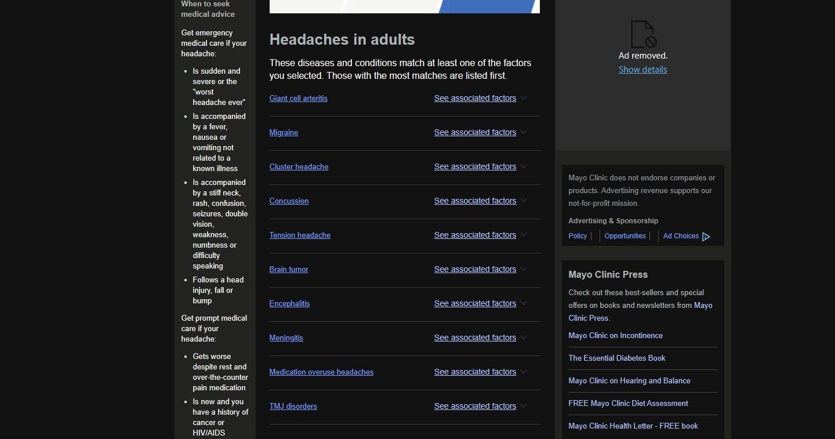Viewport: 835px width, 439px height.
Task: Open the Medication overuse headaches page
Action: click(321, 372)
